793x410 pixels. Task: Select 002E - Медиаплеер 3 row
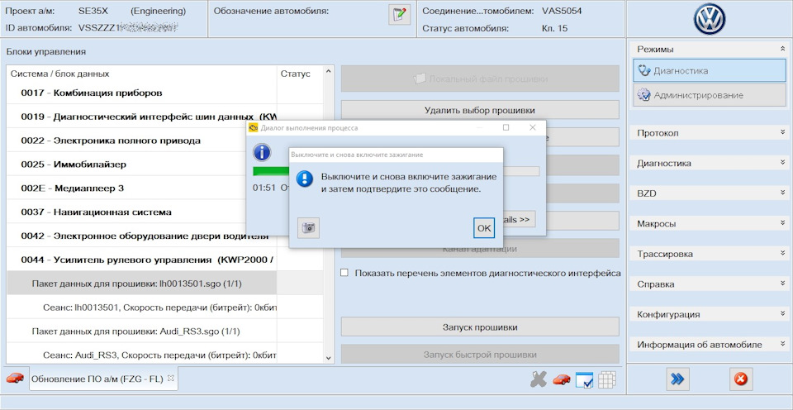(x=141, y=188)
